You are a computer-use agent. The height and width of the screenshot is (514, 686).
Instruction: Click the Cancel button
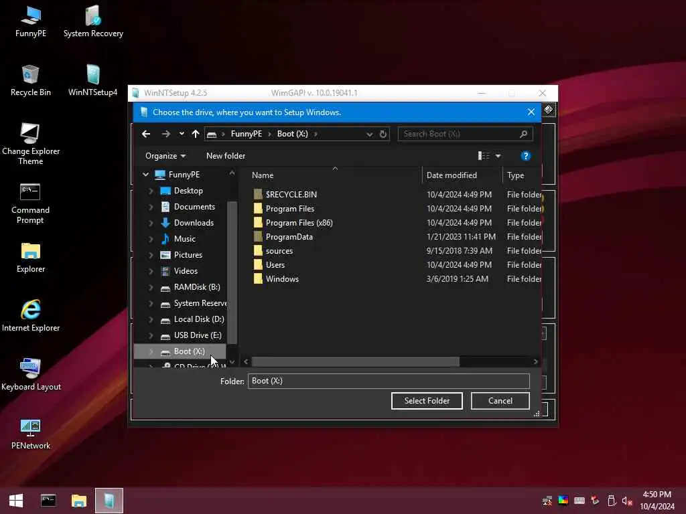[x=500, y=401]
